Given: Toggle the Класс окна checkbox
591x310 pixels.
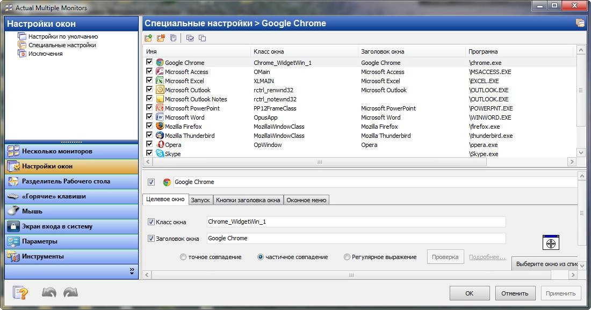Looking at the screenshot, I should click(151, 222).
